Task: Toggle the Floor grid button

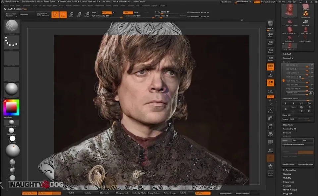Action: [270, 75]
